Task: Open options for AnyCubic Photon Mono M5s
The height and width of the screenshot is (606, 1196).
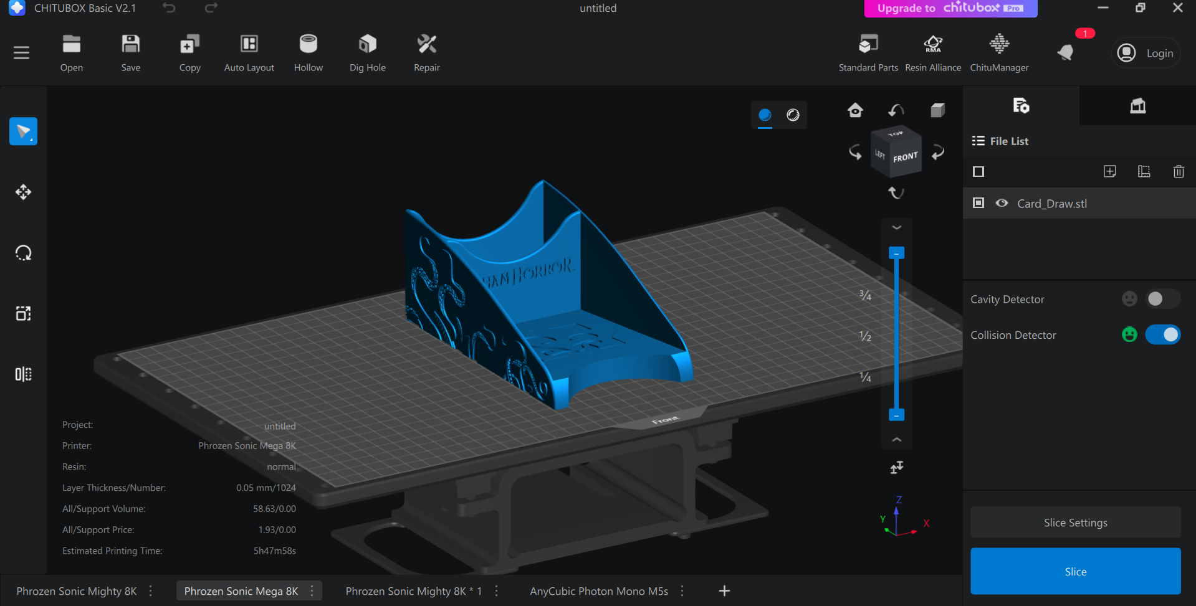Action: click(x=682, y=590)
